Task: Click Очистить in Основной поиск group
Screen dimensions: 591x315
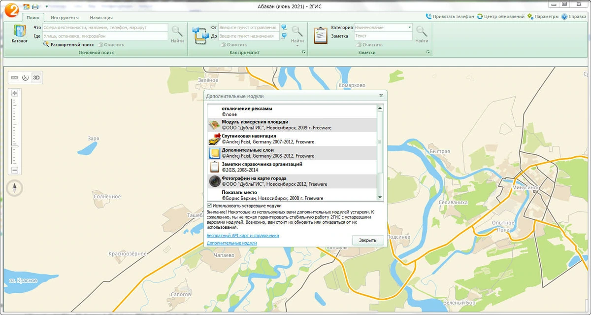Action: [x=111, y=44]
